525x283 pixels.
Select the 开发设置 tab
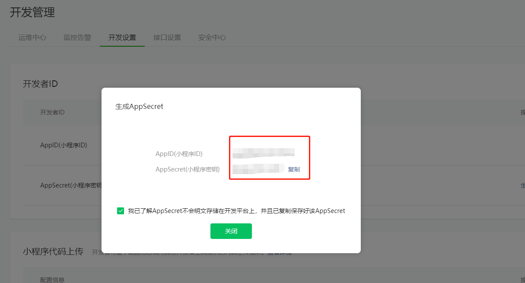pos(122,38)
